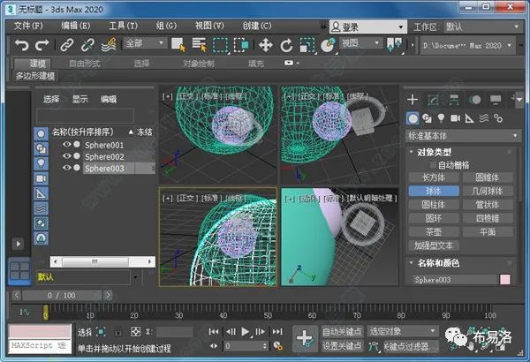Toggle visibility of Sphere002
Screen dimensions: 530x362
65,156
